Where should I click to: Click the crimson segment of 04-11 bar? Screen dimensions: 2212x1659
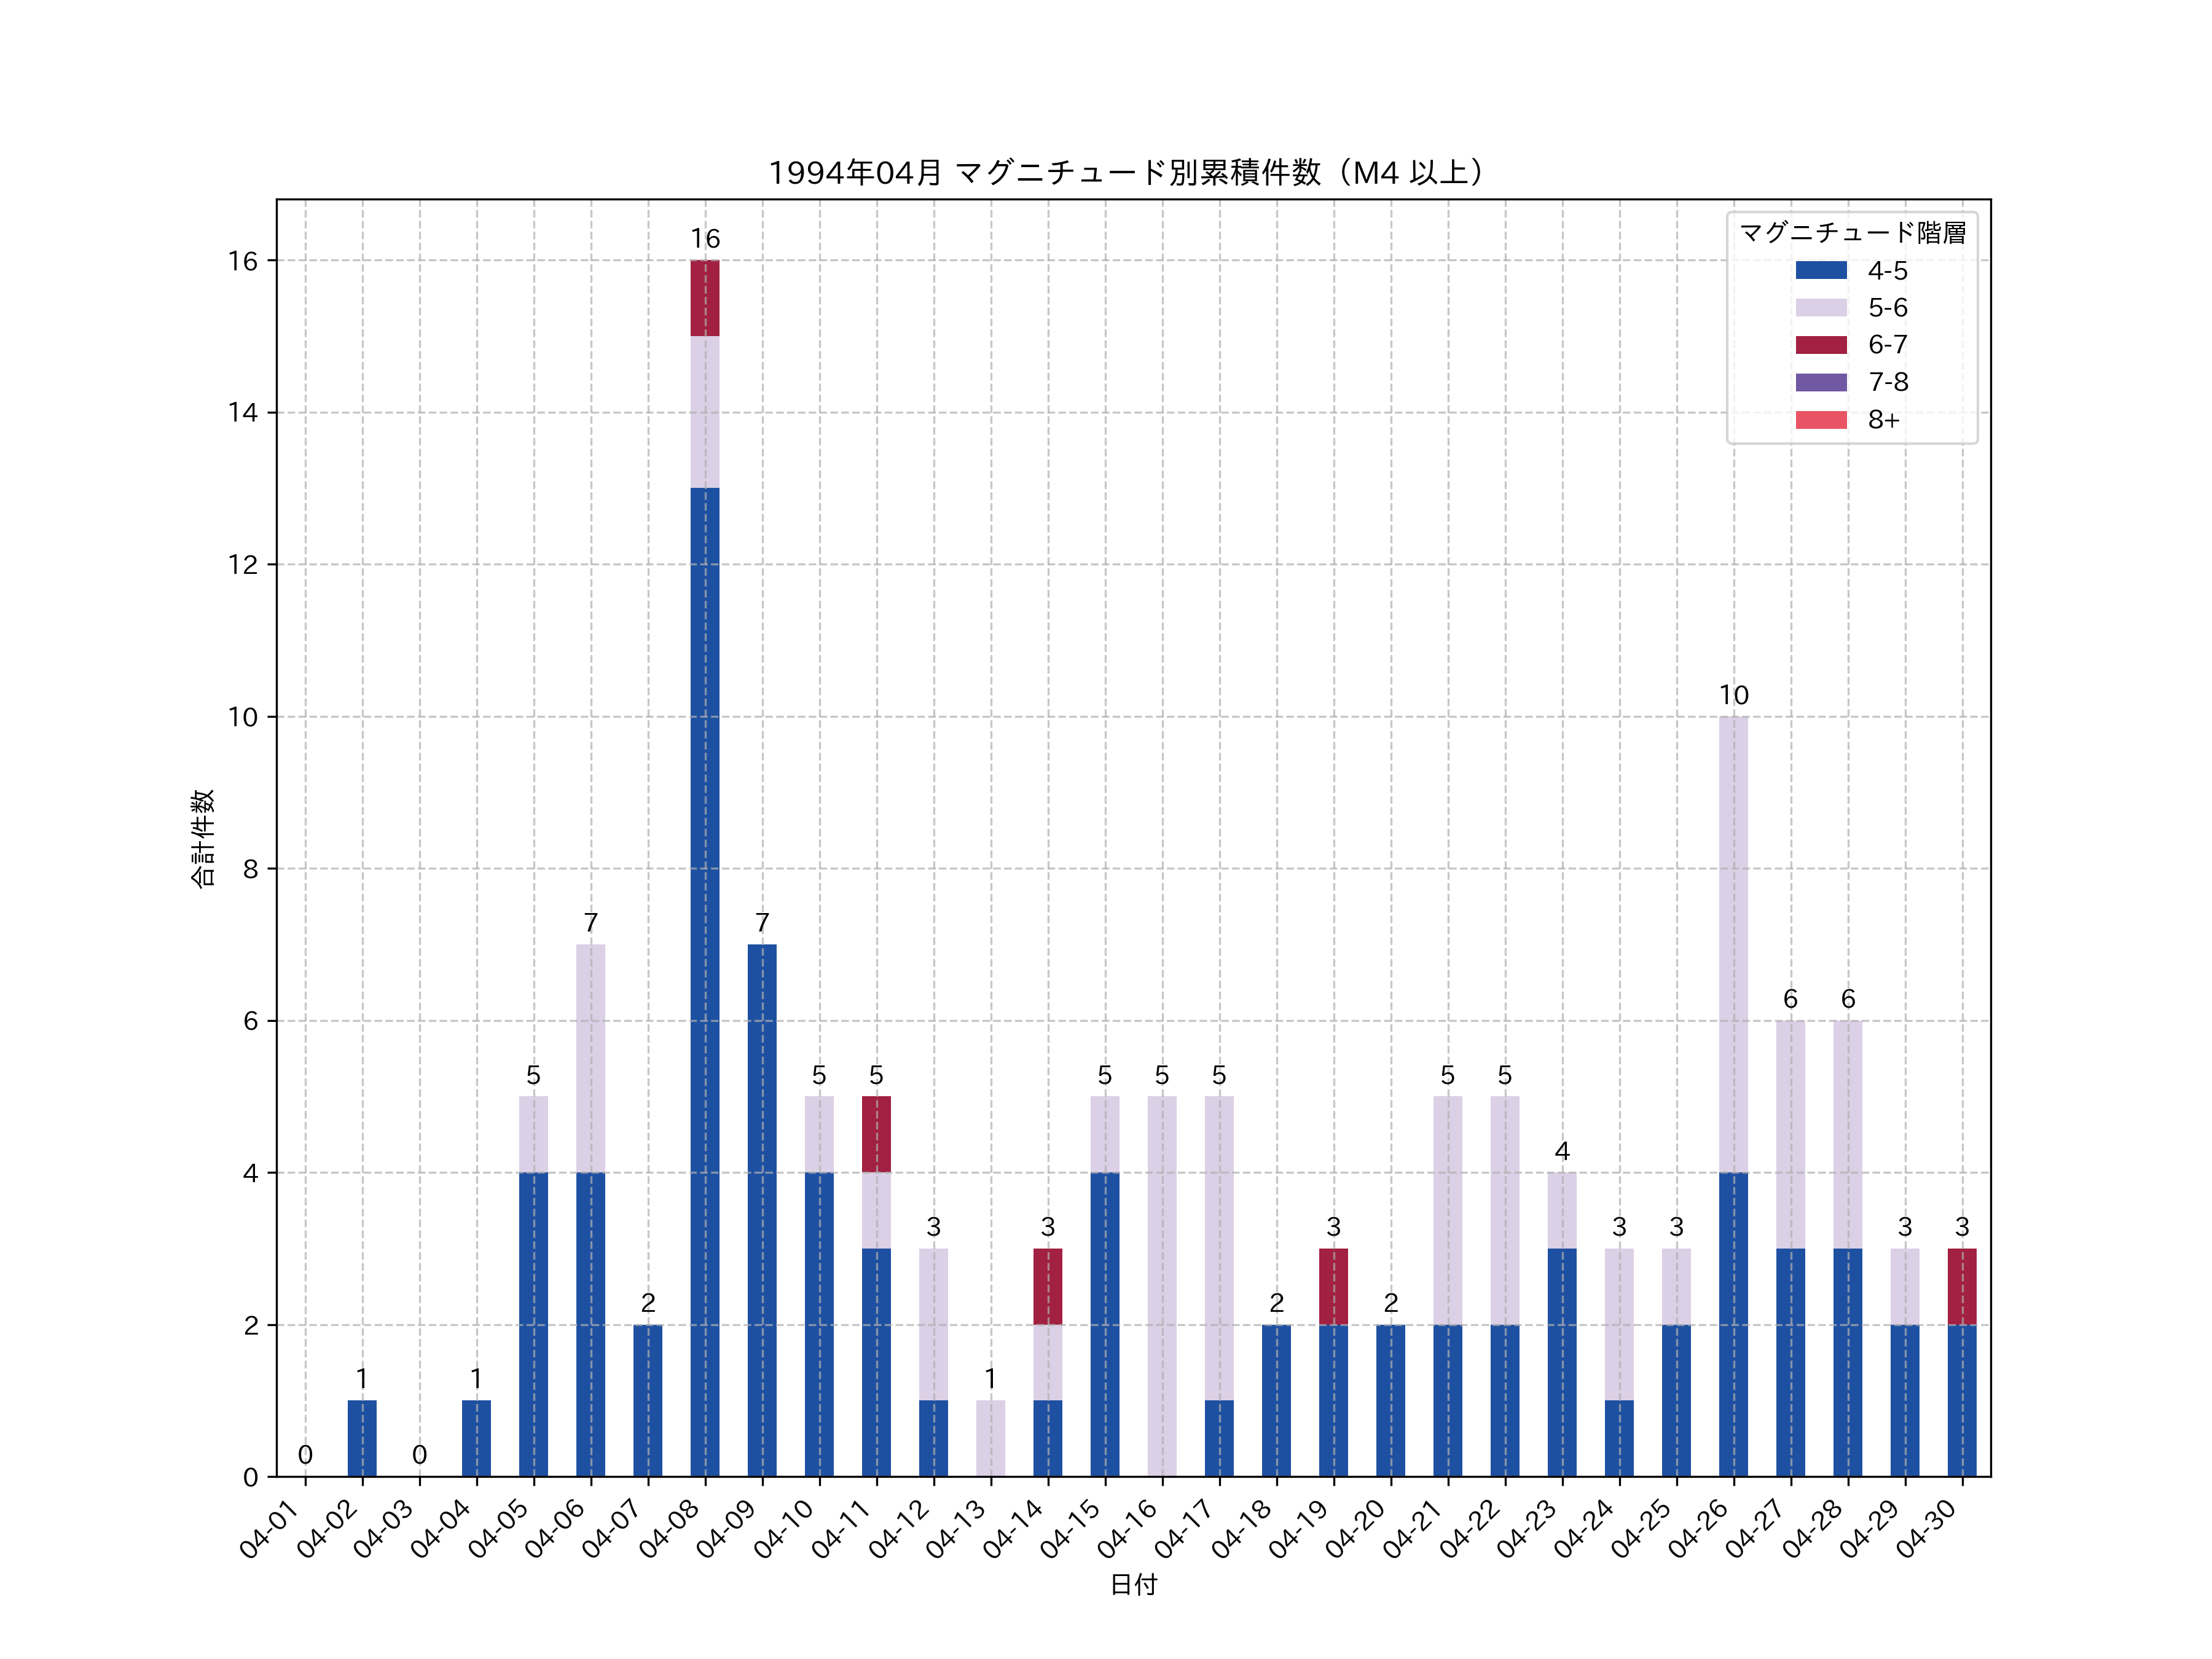click(x=876, y=1134)
